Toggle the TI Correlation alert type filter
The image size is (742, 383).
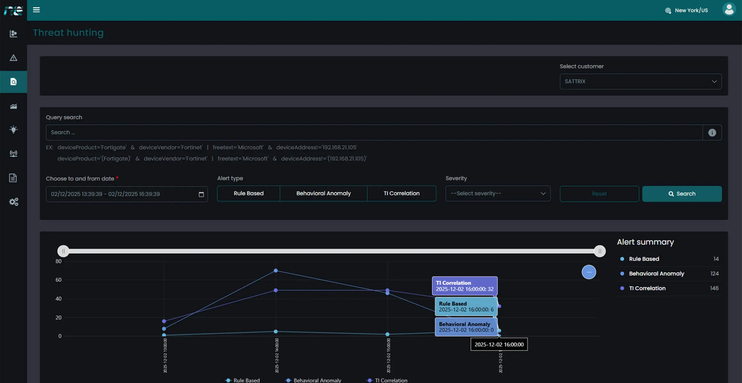pyautogui.click(x=402, y=193)
